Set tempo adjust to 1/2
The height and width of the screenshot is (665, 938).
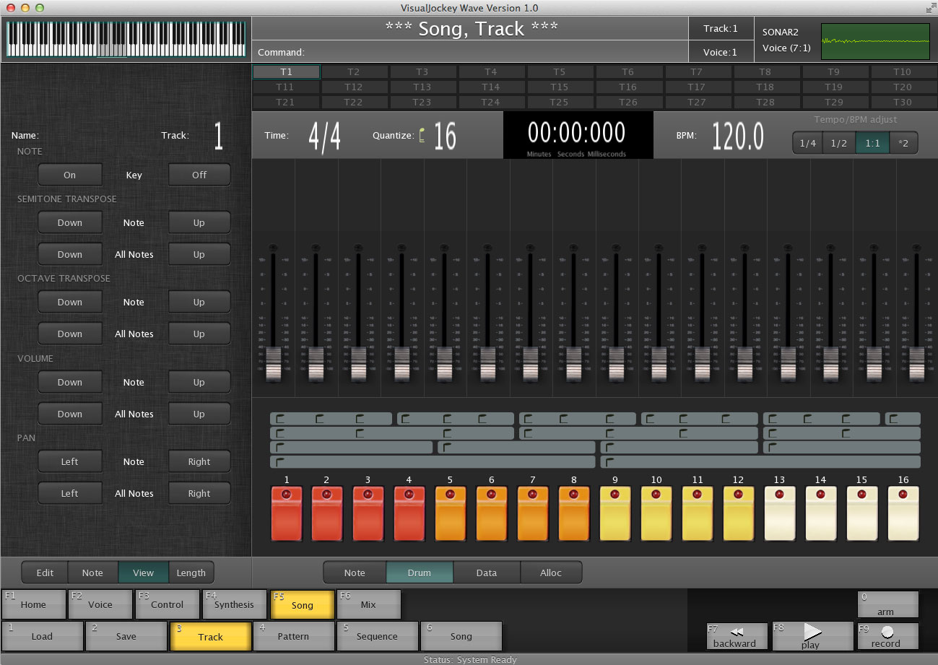click(838, 143)
